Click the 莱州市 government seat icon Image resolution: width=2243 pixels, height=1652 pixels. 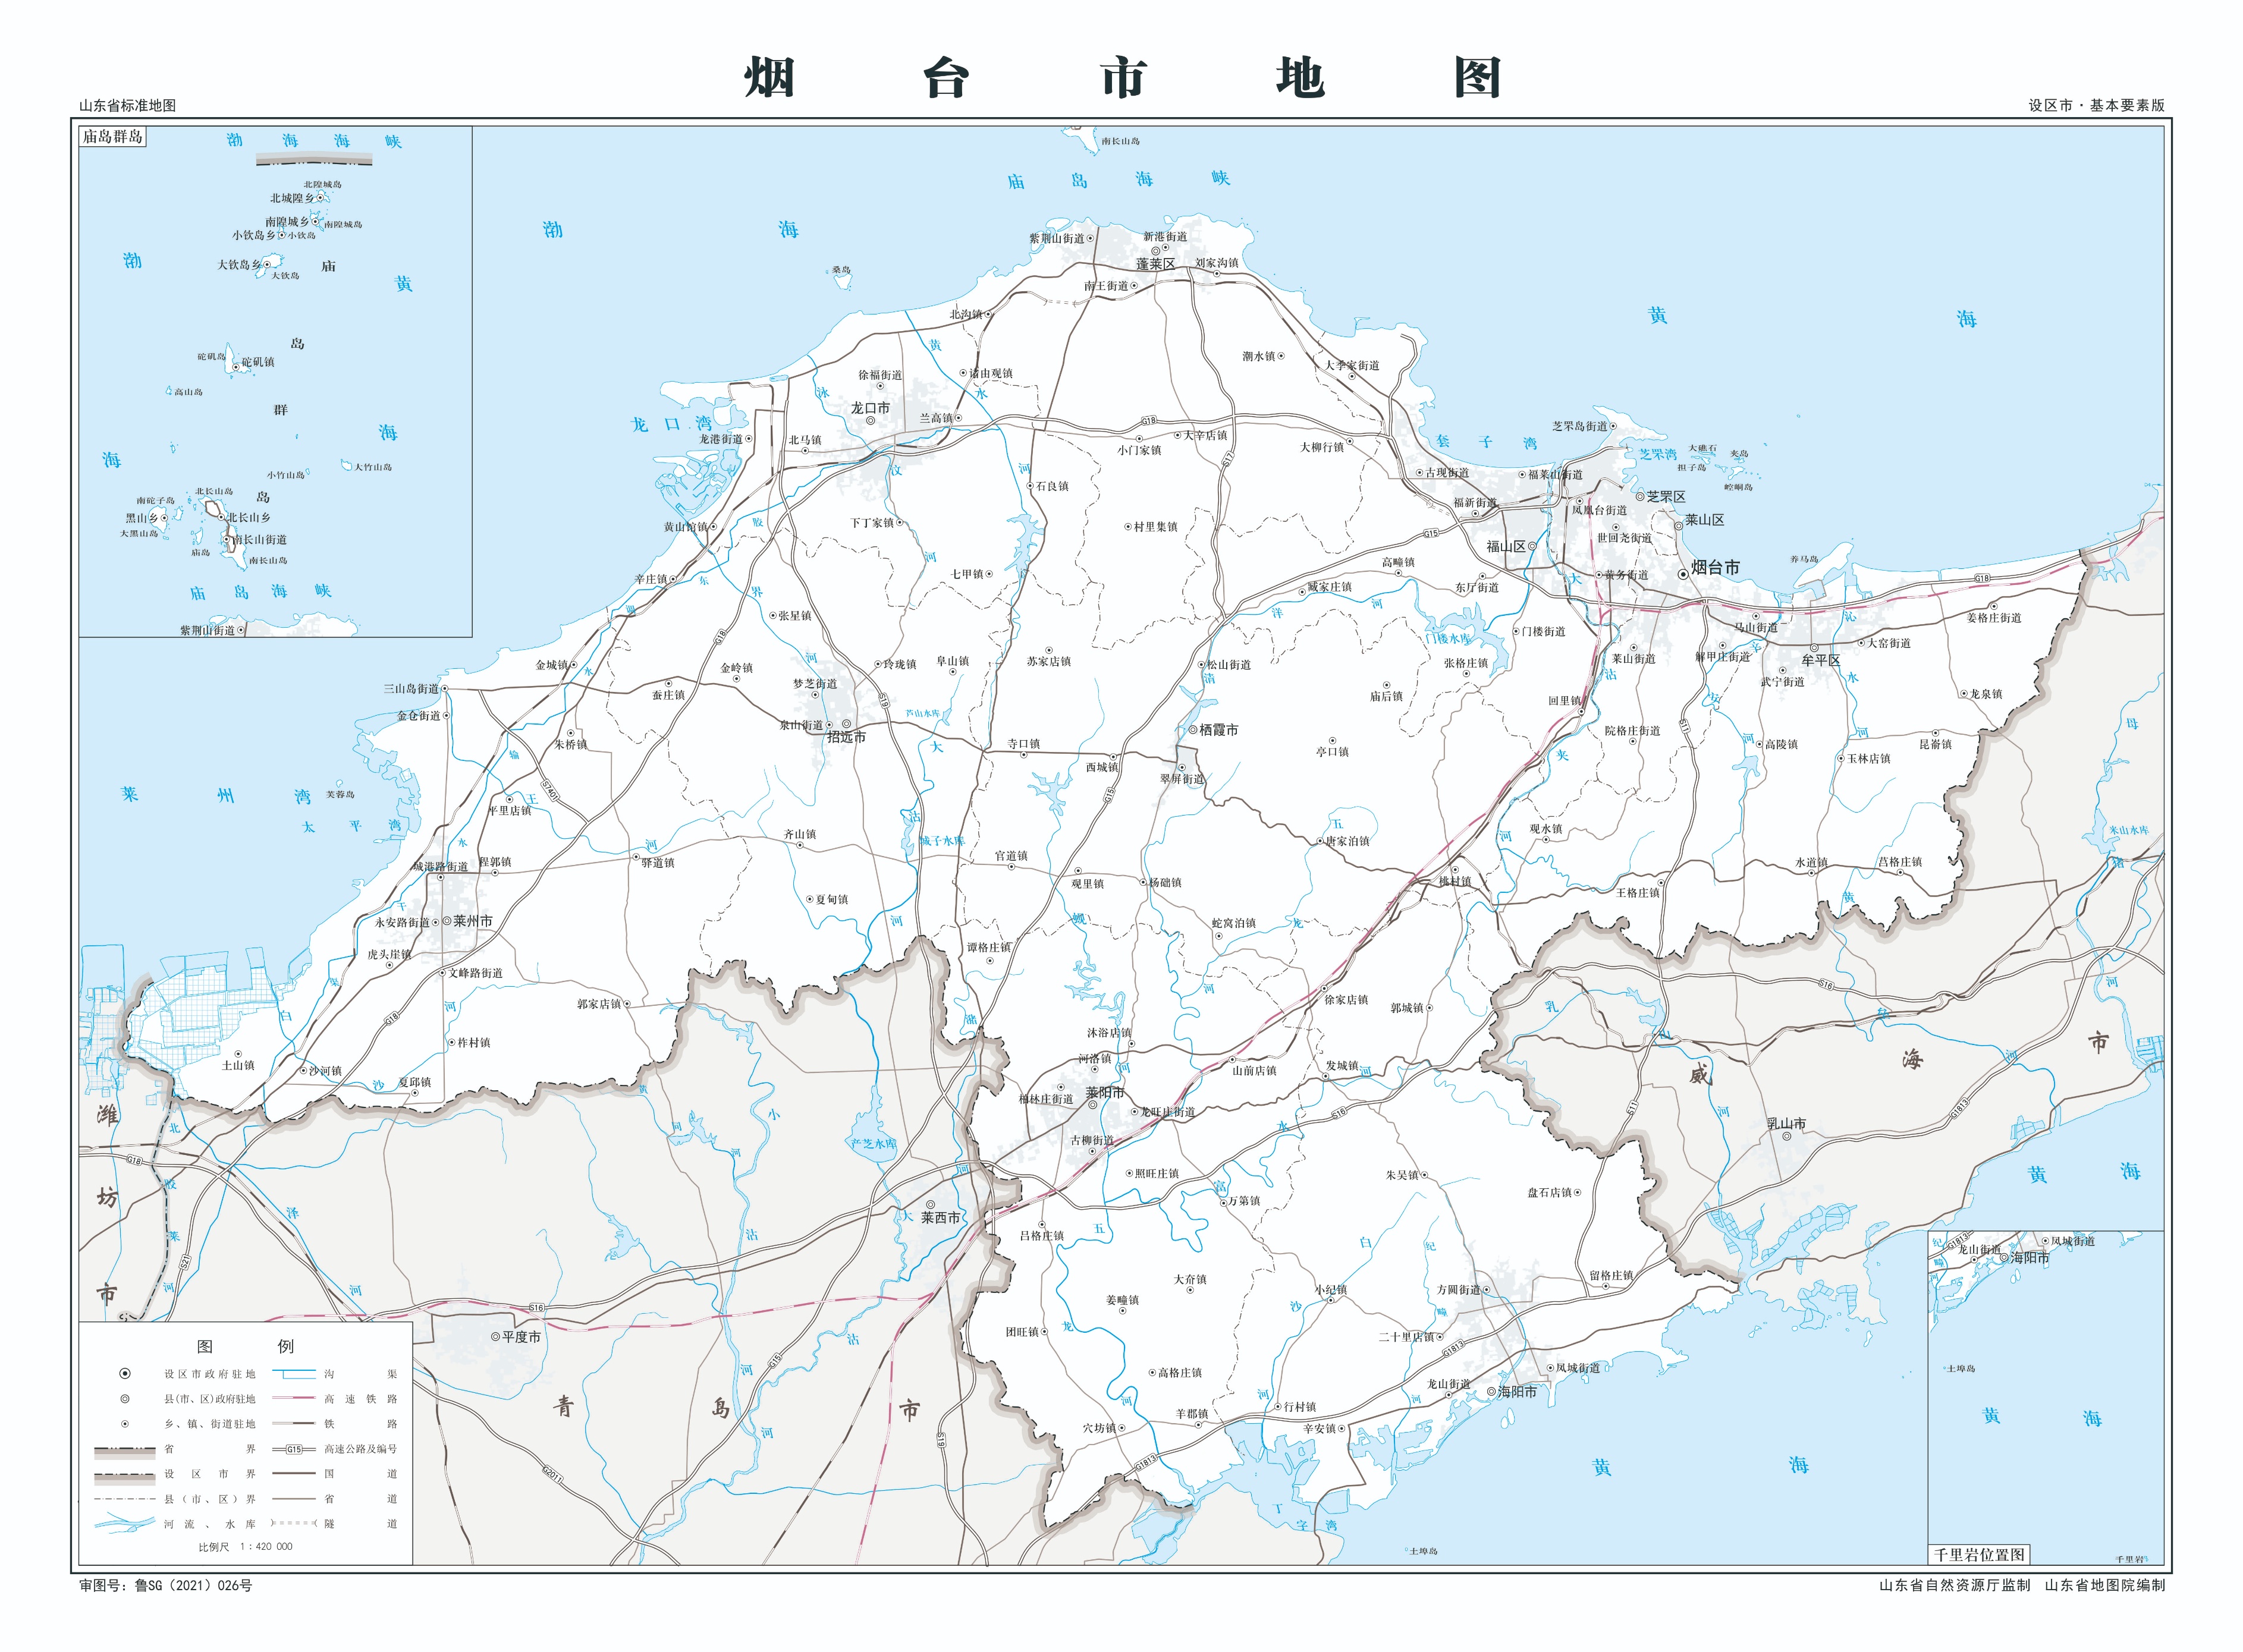447,922
